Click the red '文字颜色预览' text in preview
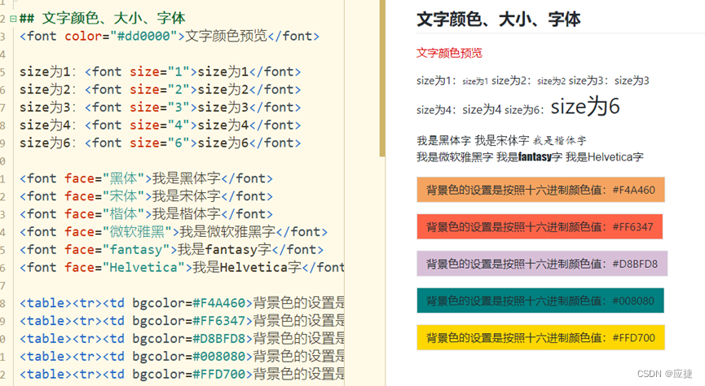 tap(449, 53)
